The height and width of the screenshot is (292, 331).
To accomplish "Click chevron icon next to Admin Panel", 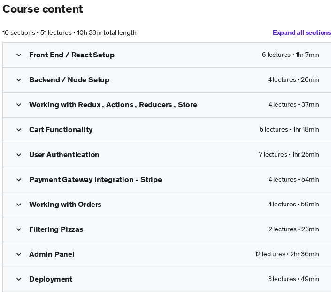I will coord(19,254).
